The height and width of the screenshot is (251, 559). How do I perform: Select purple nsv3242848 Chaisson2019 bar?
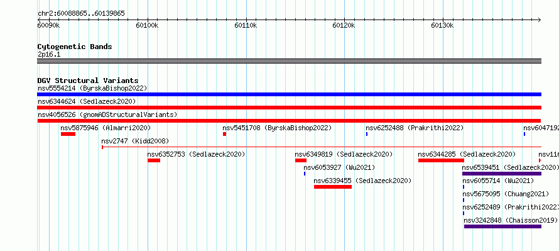[502, 226]
